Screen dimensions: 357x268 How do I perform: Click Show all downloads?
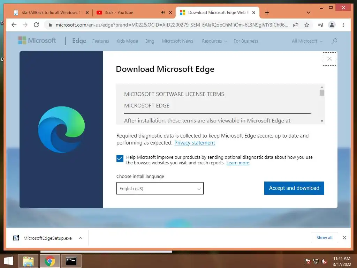325,238
